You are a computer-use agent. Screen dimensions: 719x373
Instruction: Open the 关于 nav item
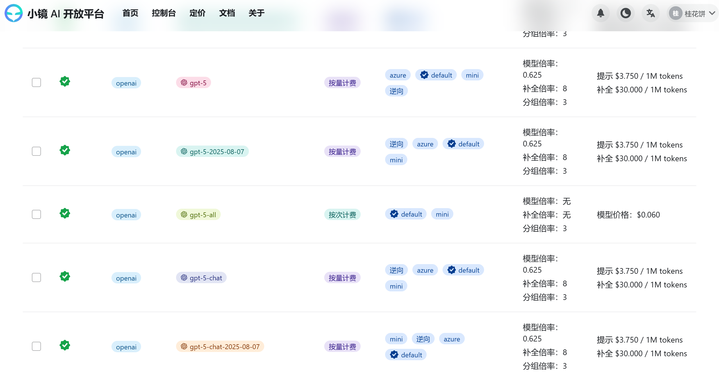(x=257, y=13)
